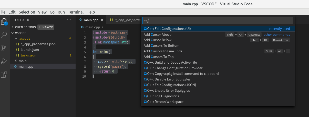Collapse the VSCODE workspace section
The height and width of the screenshot is (117, 309).
(13, 33)
